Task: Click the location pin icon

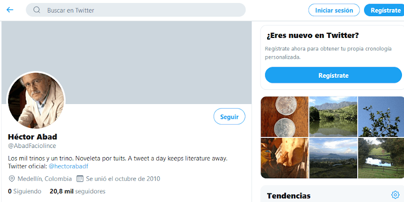Action: [12, 179]
